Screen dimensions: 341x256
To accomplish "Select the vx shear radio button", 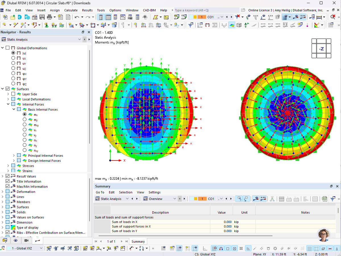I will pos(24,130).
